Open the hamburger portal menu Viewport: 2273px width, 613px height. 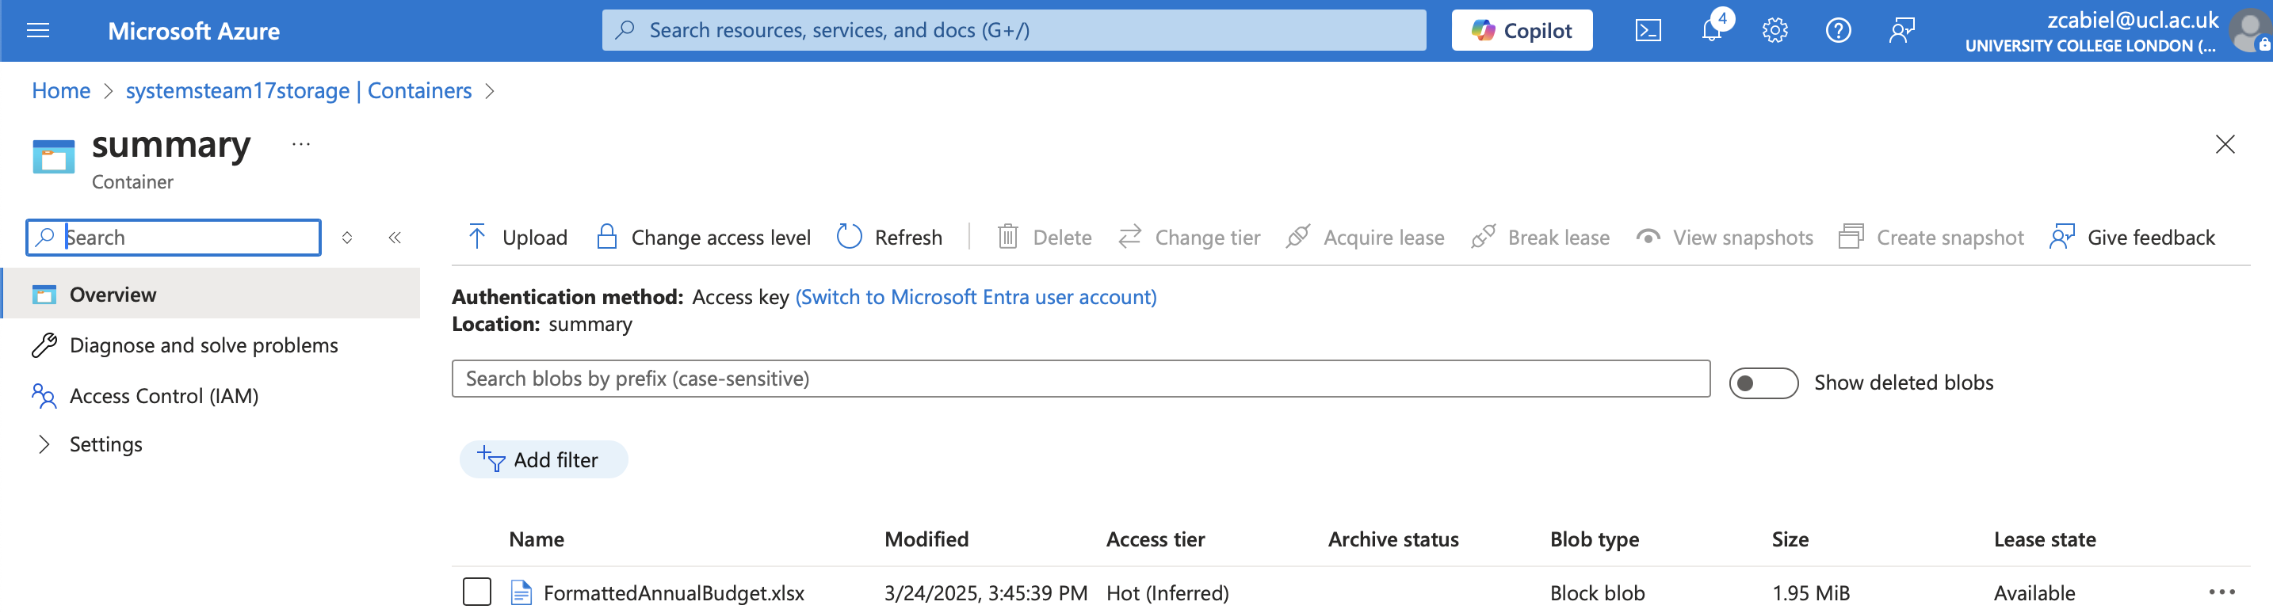(x=38, y=31)
